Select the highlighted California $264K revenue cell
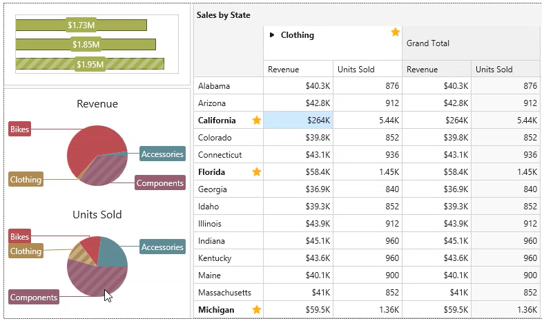 [x=298, y=121]
